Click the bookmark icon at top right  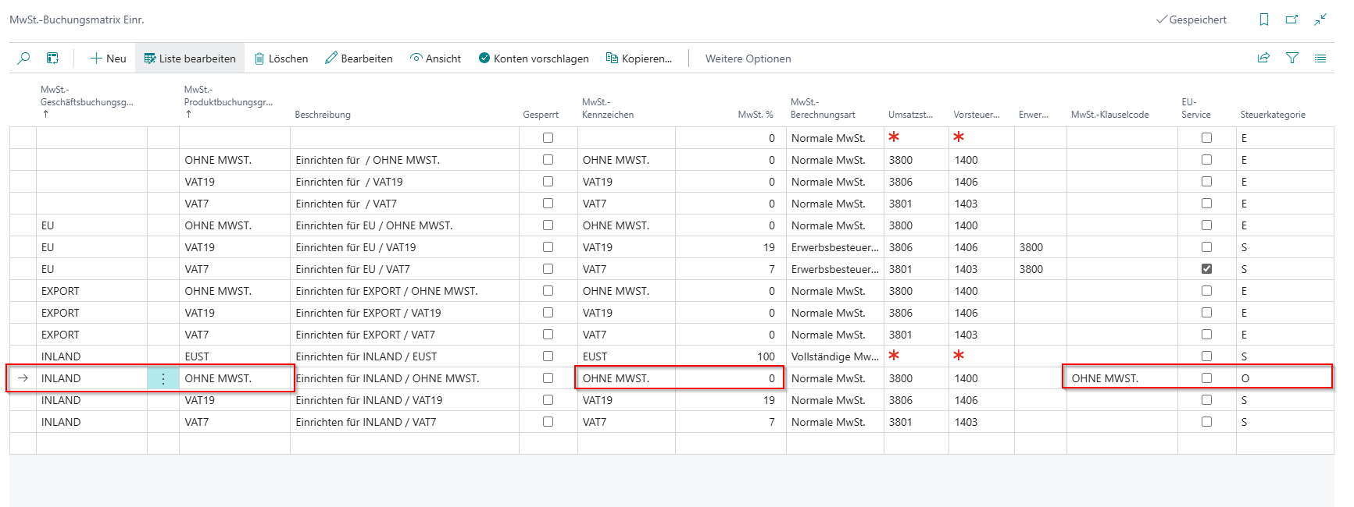[1263, 20]
